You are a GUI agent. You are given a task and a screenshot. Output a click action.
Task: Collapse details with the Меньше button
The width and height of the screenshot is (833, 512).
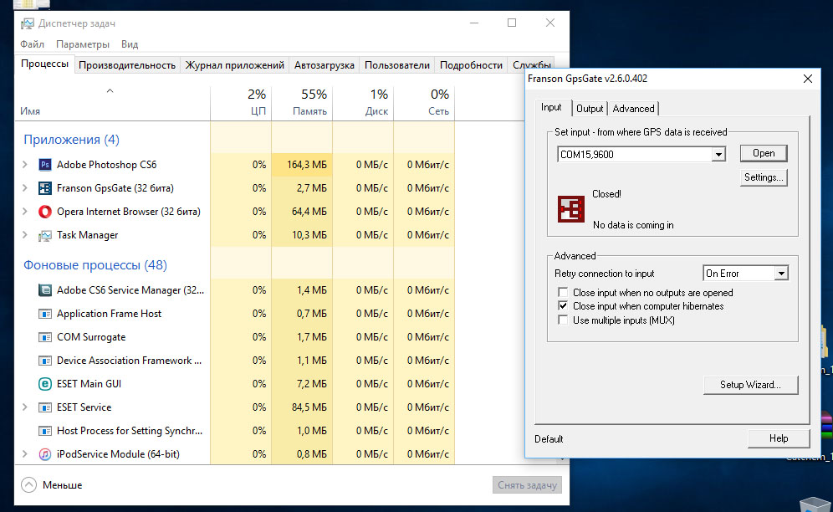coord(52,485)
